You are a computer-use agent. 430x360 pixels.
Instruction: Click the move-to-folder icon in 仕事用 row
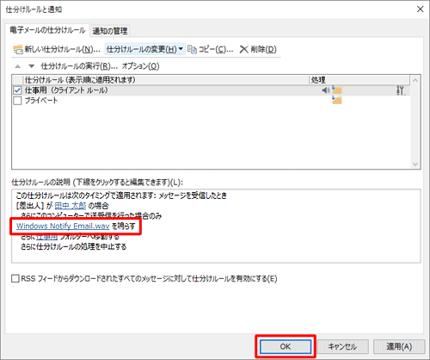[x=337, y=90]
